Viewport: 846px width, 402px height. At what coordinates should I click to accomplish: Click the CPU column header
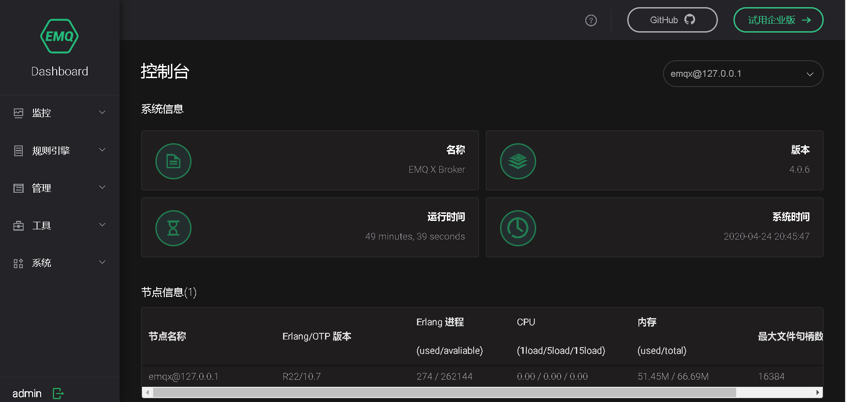pos(526,322)
